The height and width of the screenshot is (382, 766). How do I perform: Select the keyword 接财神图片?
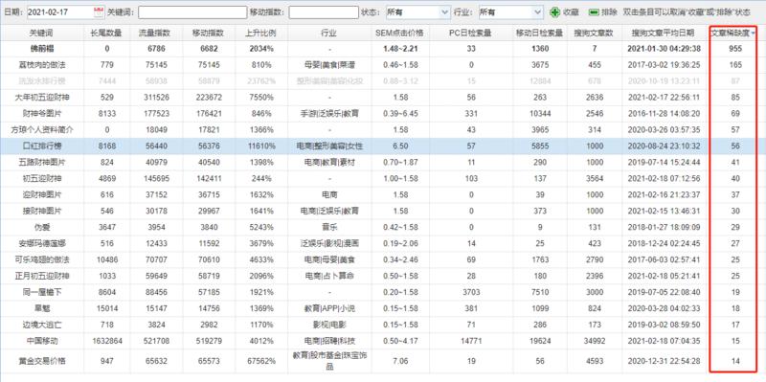click(x=41, y=211)
